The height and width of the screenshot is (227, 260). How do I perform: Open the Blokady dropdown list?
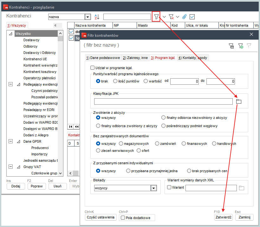(154, 188)
